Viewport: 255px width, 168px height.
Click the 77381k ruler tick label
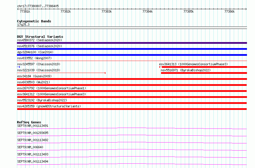pyautogui.click(x=25, y=11)
